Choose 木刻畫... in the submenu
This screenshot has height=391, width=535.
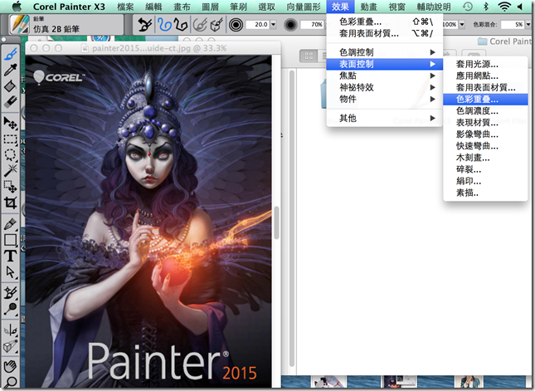tap(485, 158)
